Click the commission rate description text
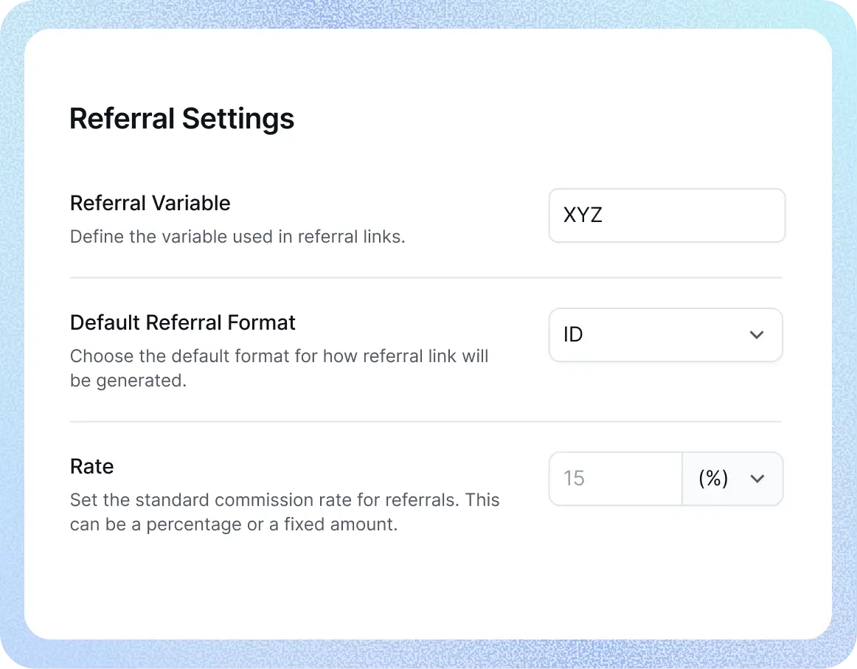This screenshot has height=669, width=857. [284, 512]
